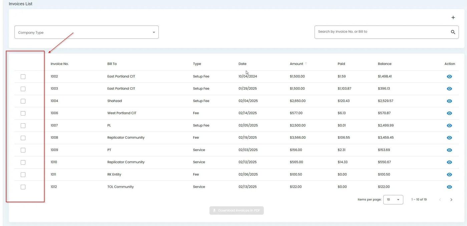Viewport: 467px width, 226px height.
Task: Click Invoice No. column header
Action: pos(59,64)
